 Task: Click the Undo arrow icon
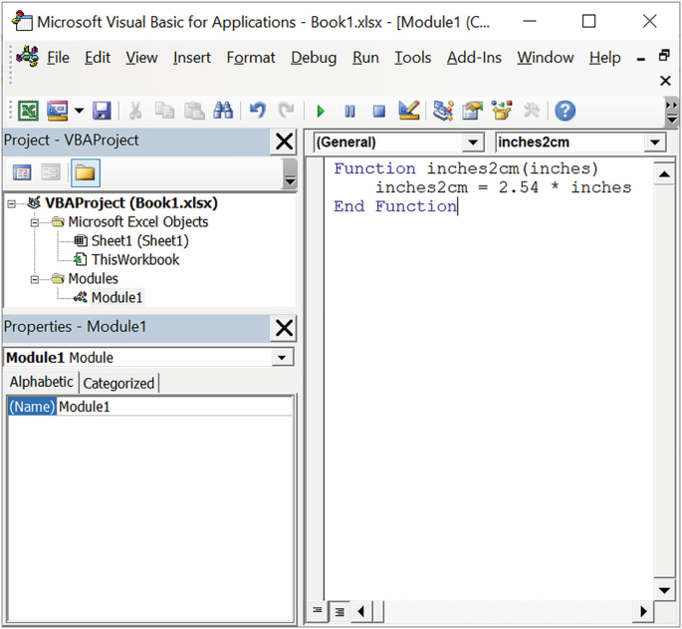pyautogui.click(x=258, y=112)
